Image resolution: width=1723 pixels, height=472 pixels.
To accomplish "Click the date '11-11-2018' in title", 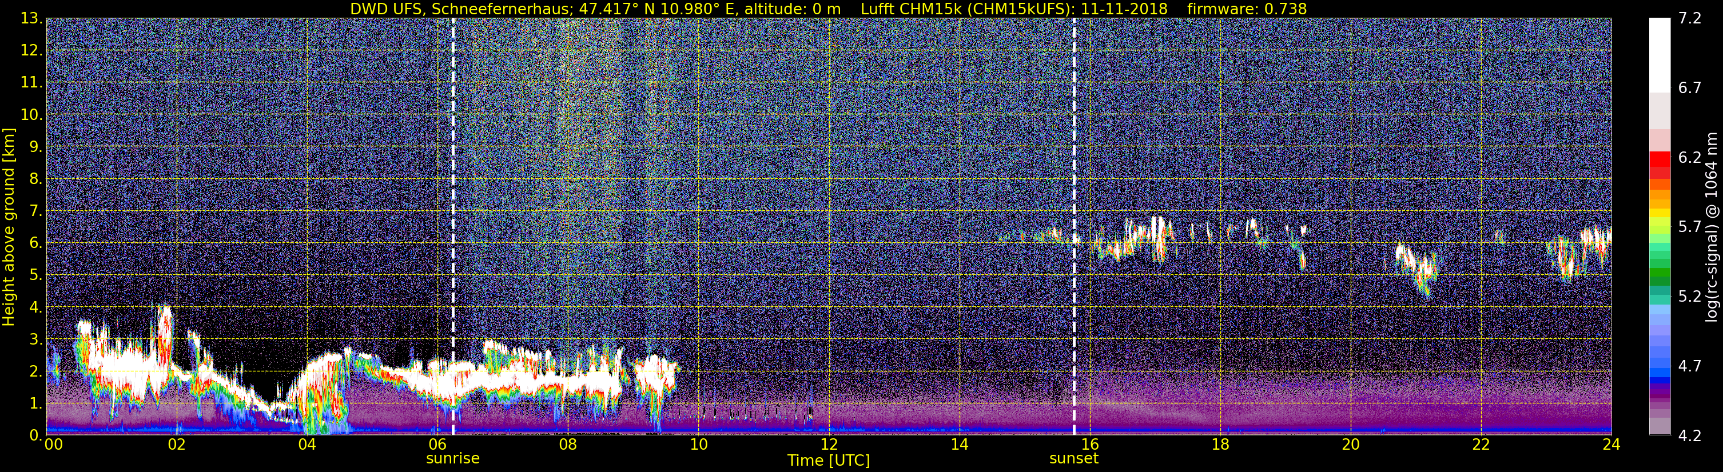I will 1124,9.
